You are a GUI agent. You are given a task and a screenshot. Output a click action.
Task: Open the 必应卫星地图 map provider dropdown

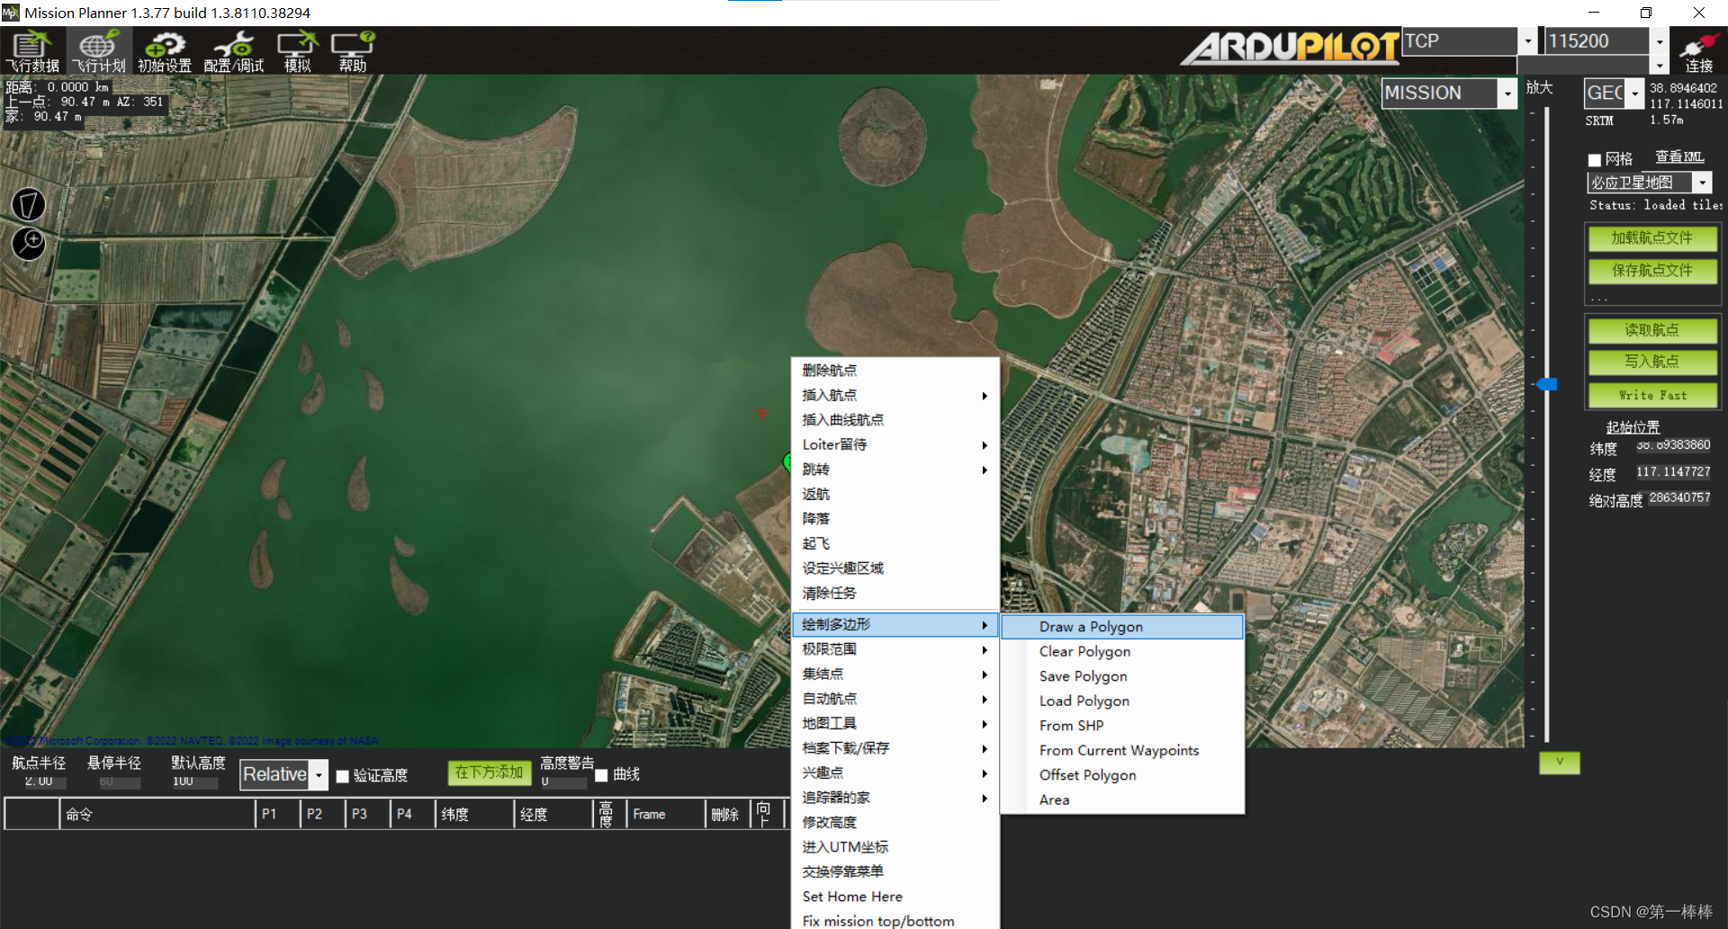click(1702, 183)
